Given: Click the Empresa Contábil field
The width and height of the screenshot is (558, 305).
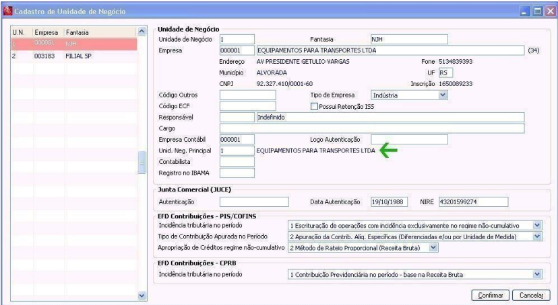Looking at the screenshot, I should (237, 139).
